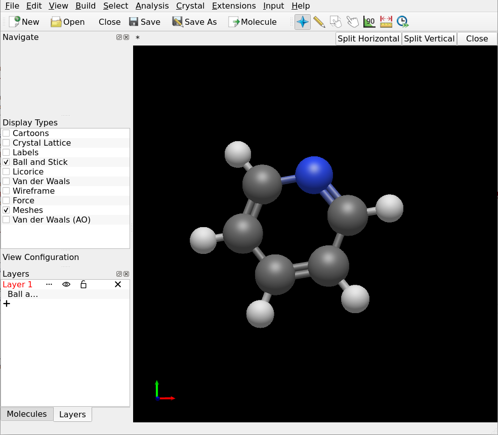Screen dimensions: 498x435
Task: Toggle the Ball and Stick display type
Action: (x=6, y=162)
